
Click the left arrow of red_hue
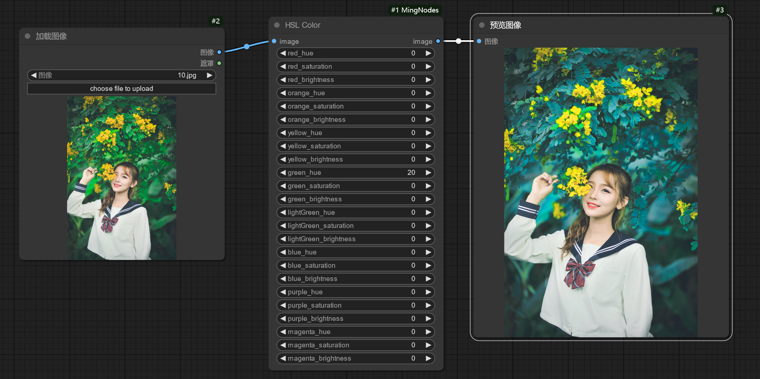[283, 53]
